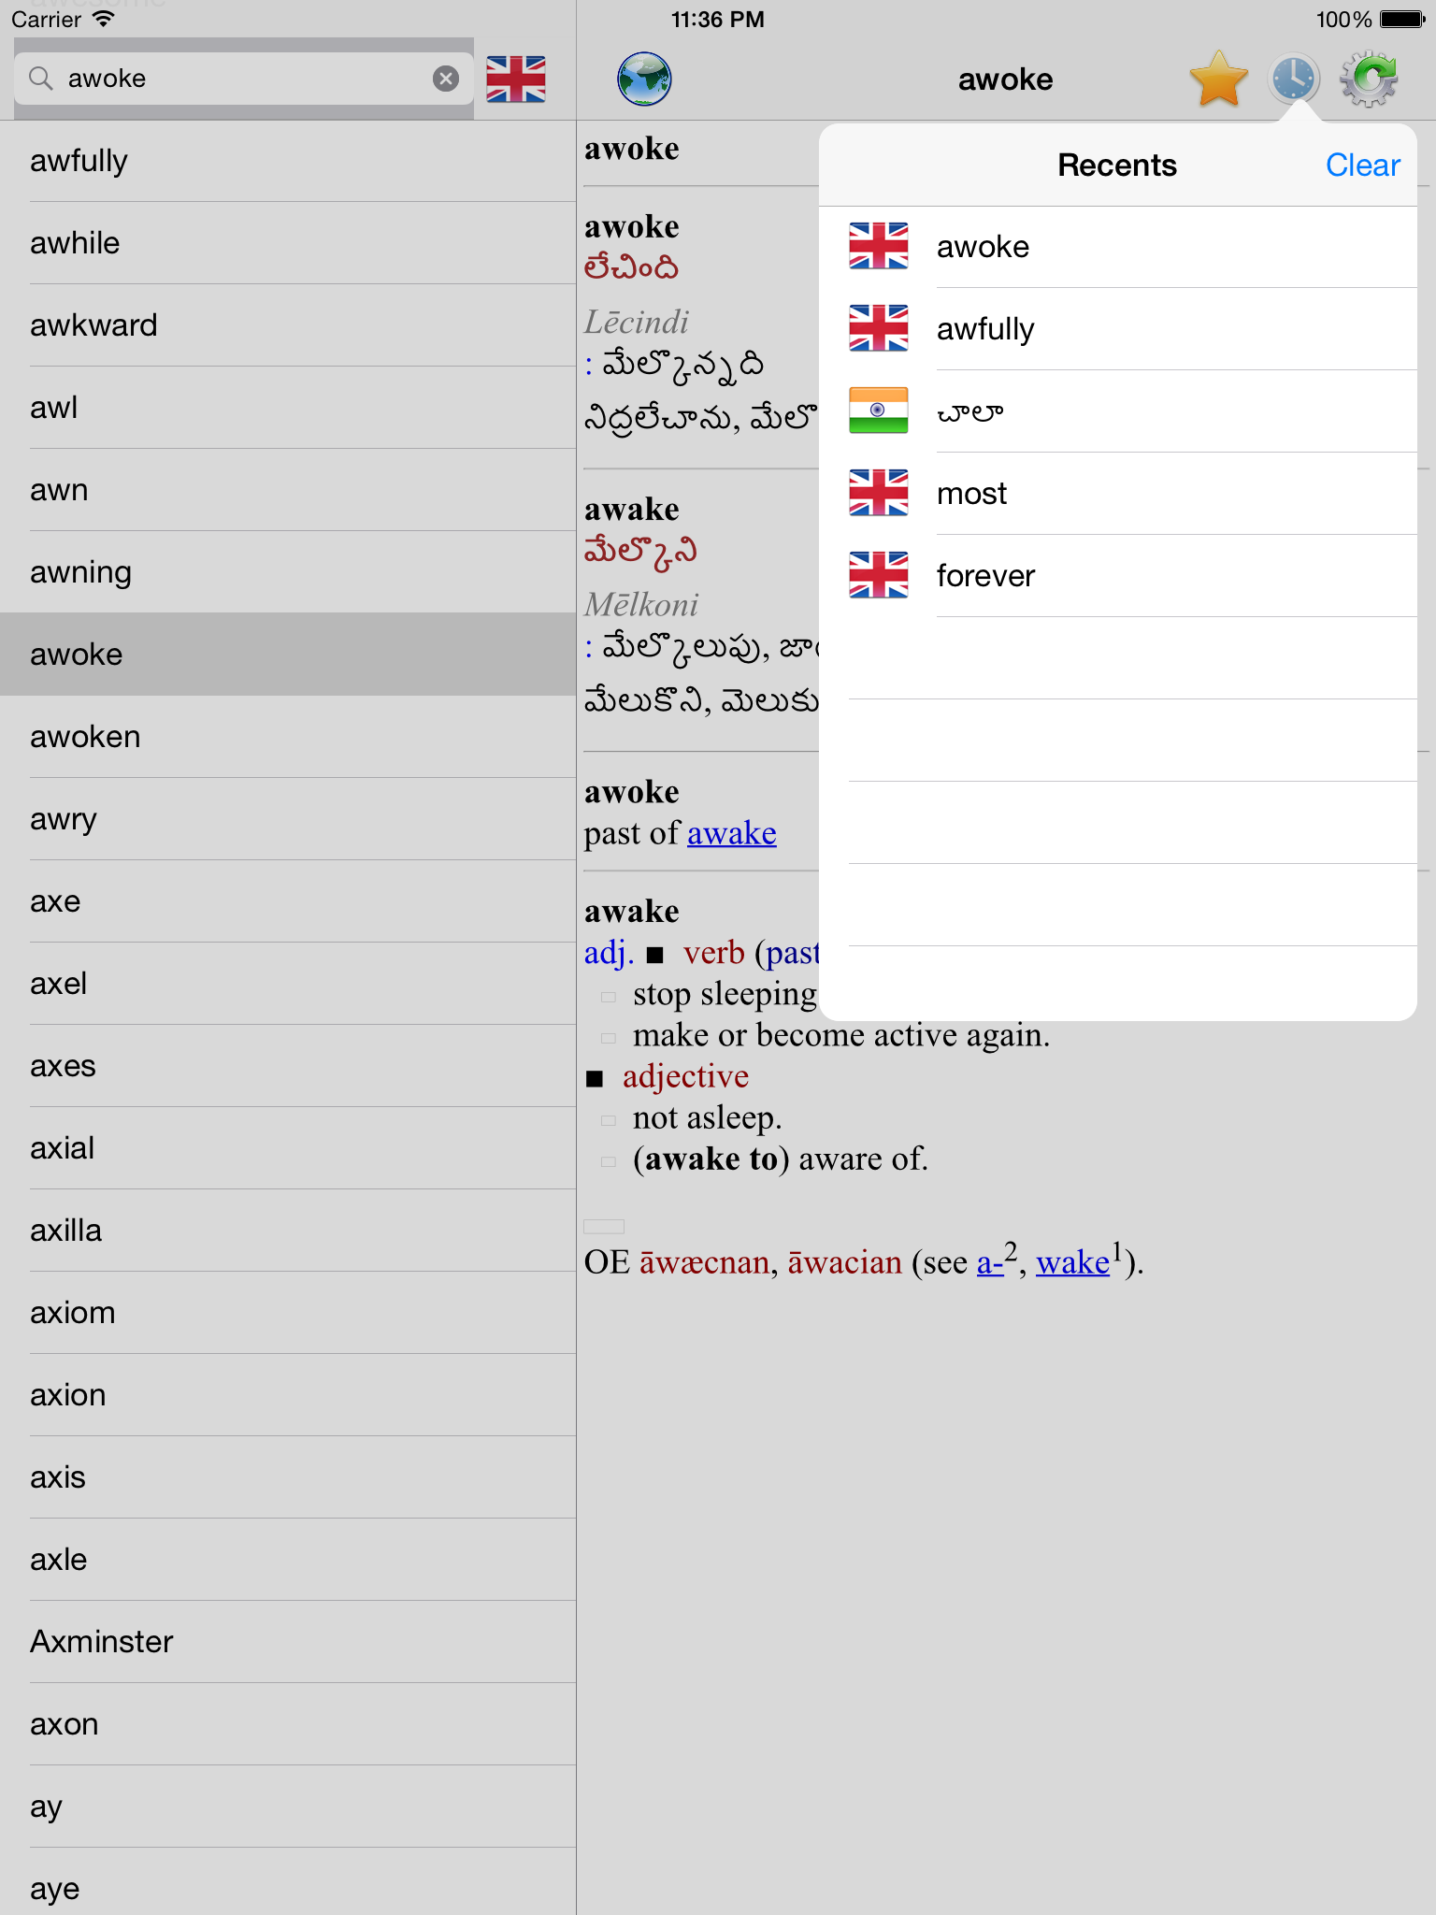This screenshot has width=1436, height=1915.
Task: Select axe in word list
Action: (288, 901)
